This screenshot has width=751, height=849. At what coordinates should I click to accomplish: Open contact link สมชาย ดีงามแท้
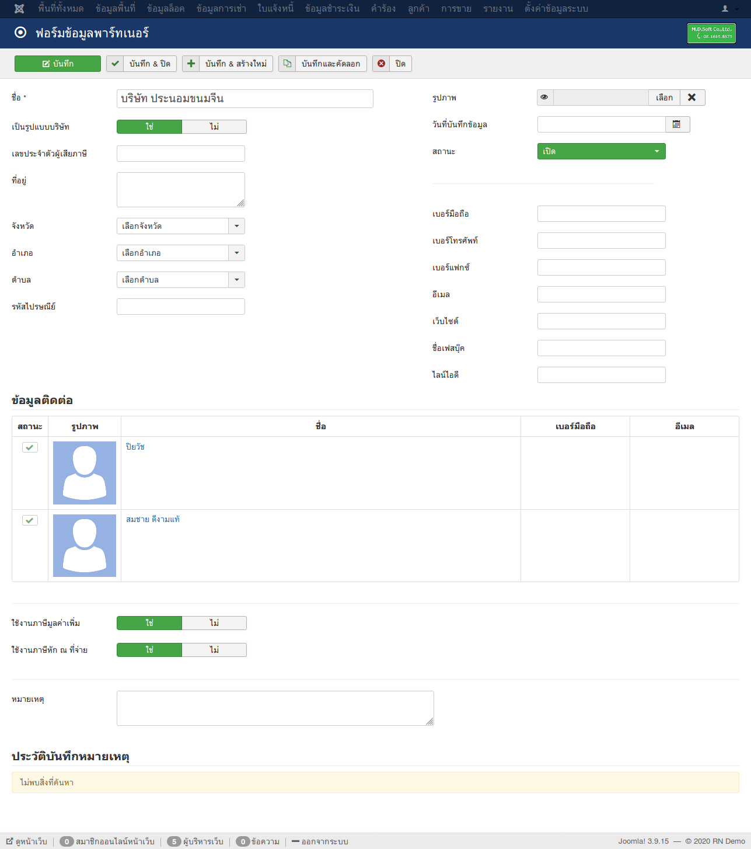(x=153, y=519)
